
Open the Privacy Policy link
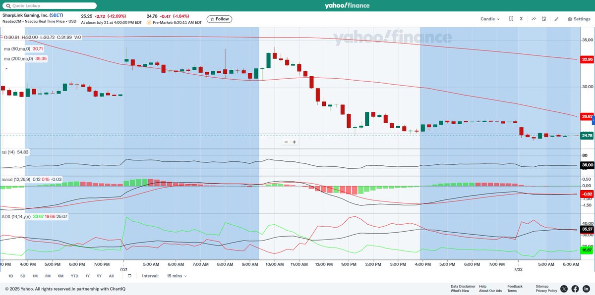(x=546, y=291)
